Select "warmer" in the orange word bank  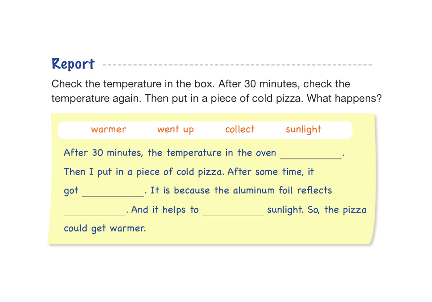(x=108, y=129)
